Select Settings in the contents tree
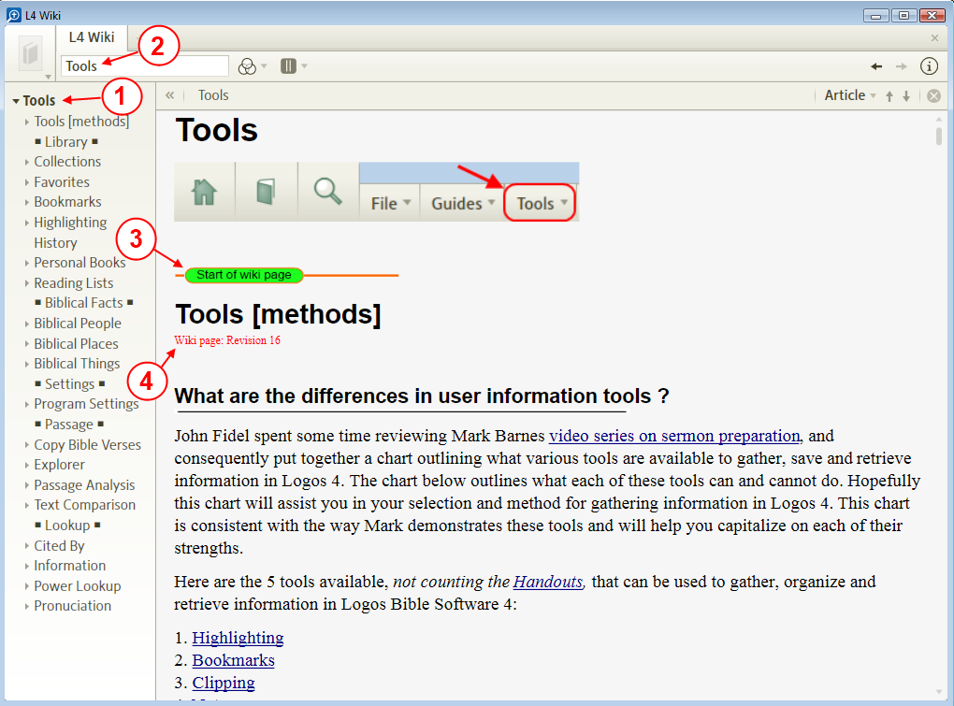Image resolution: width=954 pixels, height=706 pixels. (x=69, y=383)
